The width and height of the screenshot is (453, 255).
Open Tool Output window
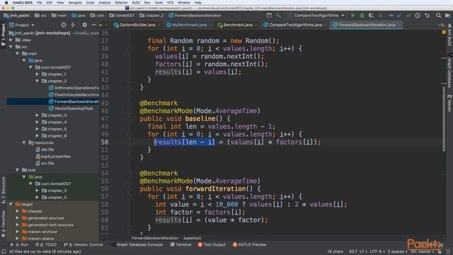tap(212, 244)
